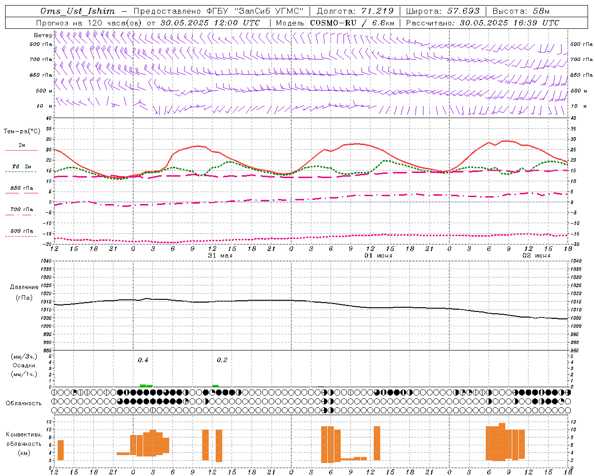Click the precipitation amount 0.4
The image size is (595, 476).
pos(143,360)
